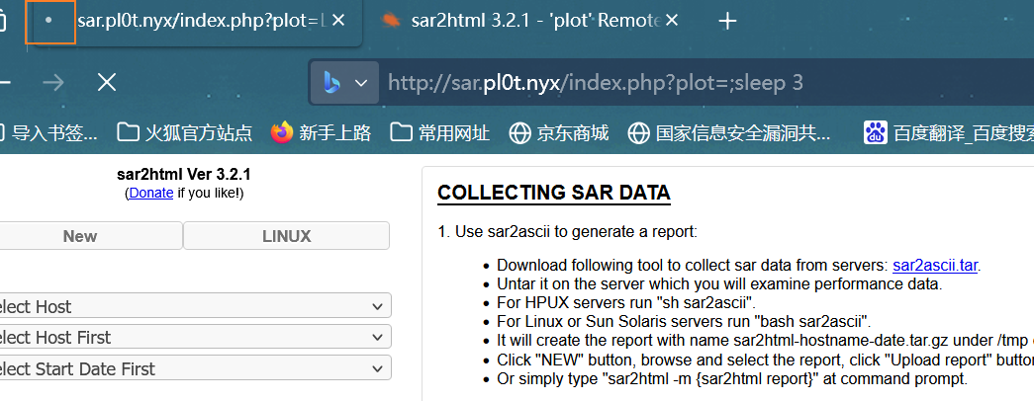1034x401 pixels.
Task: Open the Donate link
Action: [150, 193]
